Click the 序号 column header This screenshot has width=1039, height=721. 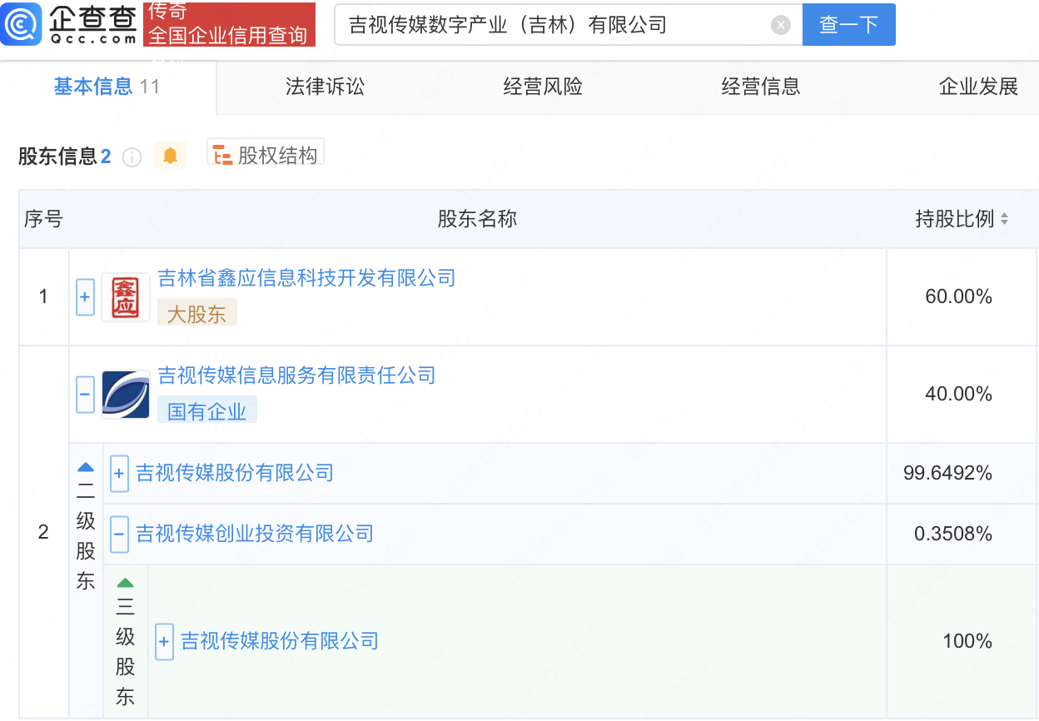(x=43, y=219)
